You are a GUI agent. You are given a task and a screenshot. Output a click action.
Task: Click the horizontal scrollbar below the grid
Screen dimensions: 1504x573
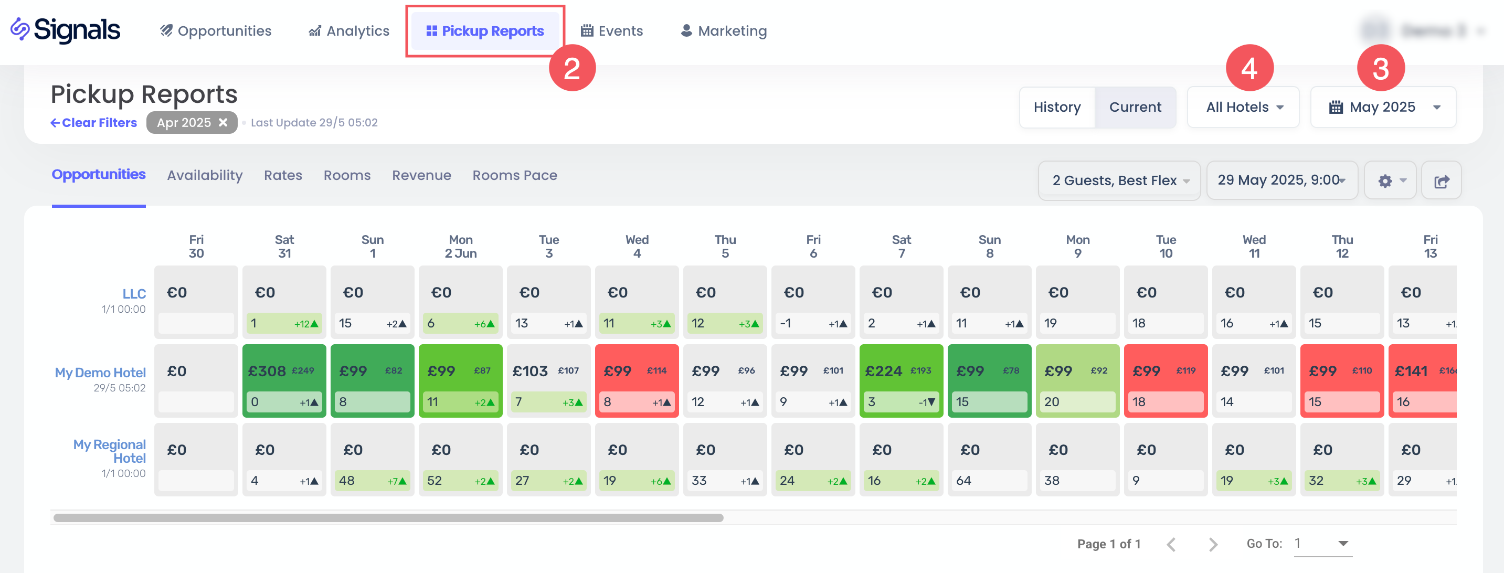(388, 517)
